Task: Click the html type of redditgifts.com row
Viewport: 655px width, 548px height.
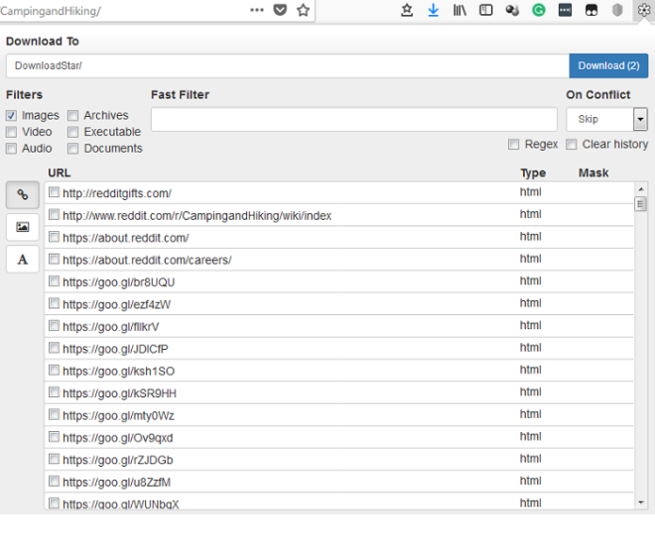Action: point(531,192)
